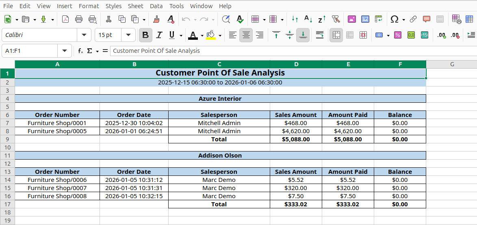The height and width of the screenshot is (225, 477).
Task: Open the Sum function dropdown arrow
Action: [98, 51]
